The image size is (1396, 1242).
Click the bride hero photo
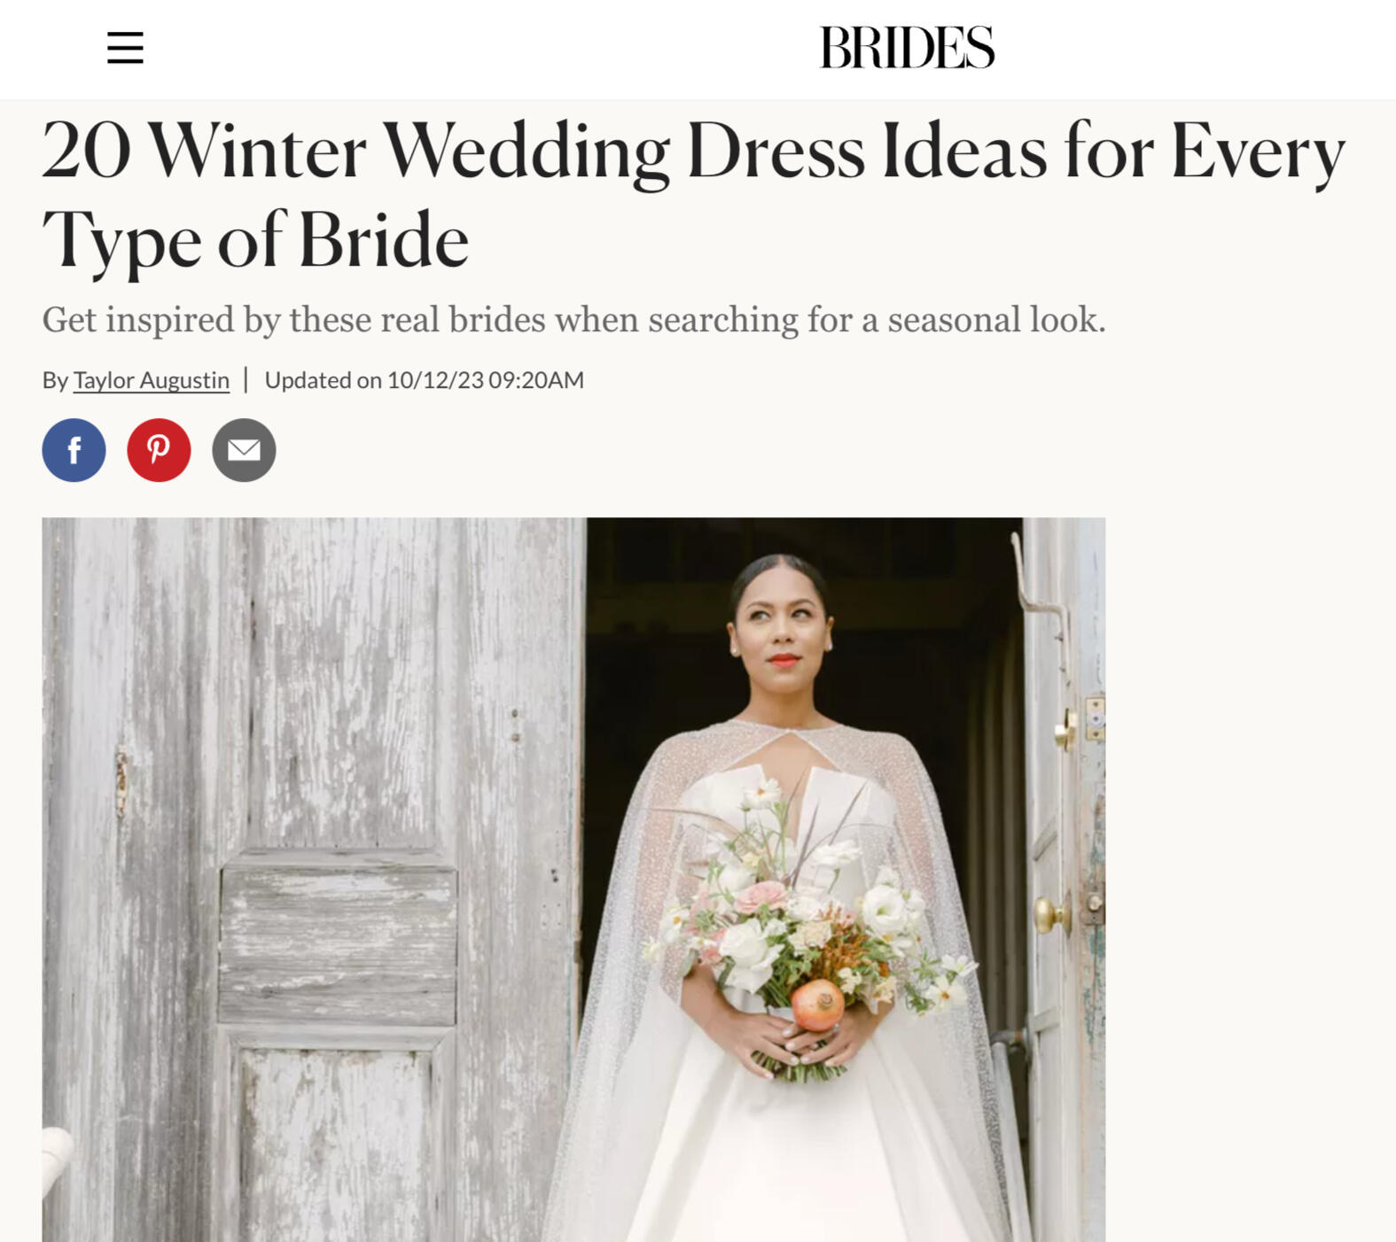click(573, 880)
